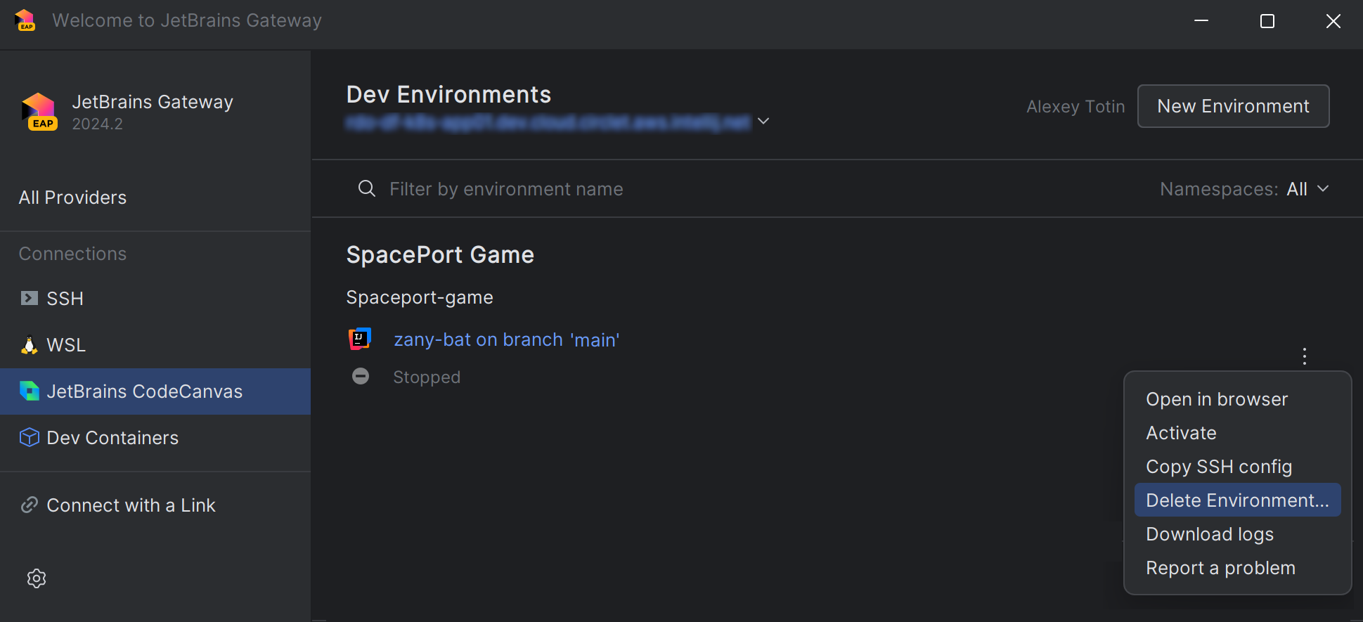Click the Stopped status indicator icon

pos(361,377)
